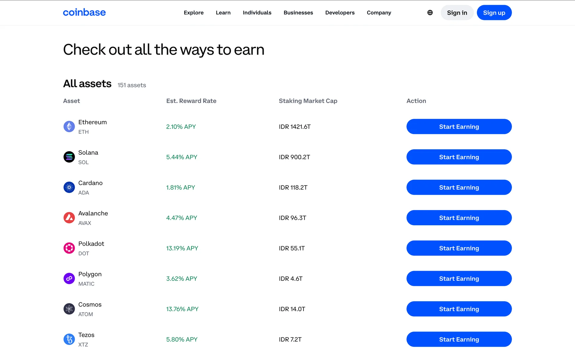Open the Explore menu
575x359 pixels.
tap(193, 13)
